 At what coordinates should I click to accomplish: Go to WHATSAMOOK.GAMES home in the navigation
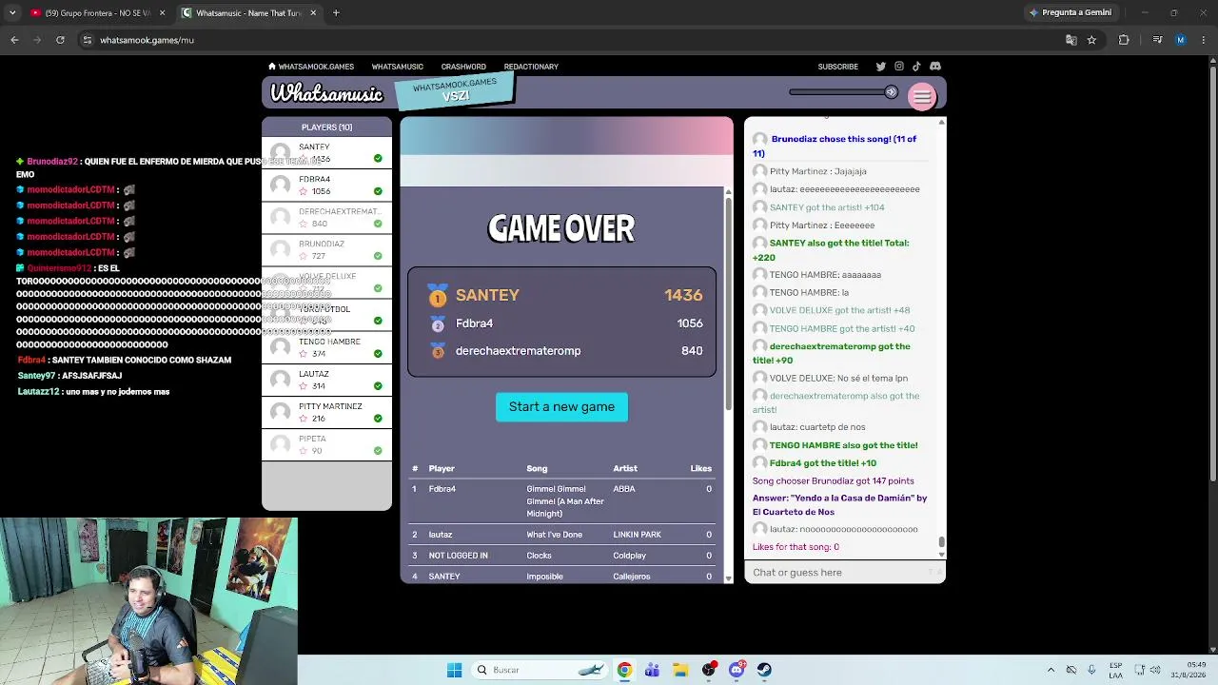[311, 67]
